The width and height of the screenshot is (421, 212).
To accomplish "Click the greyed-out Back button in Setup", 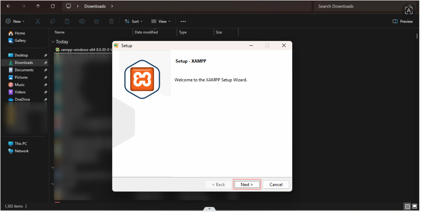I will pyautogui.click(x=218, y=185).
